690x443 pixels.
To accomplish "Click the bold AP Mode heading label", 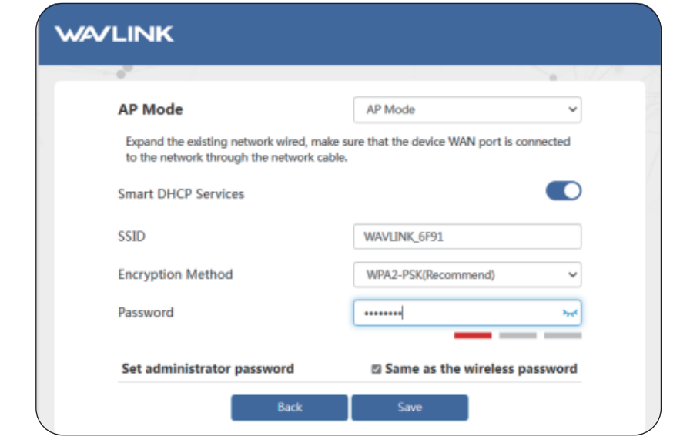I will coord(150,109).
